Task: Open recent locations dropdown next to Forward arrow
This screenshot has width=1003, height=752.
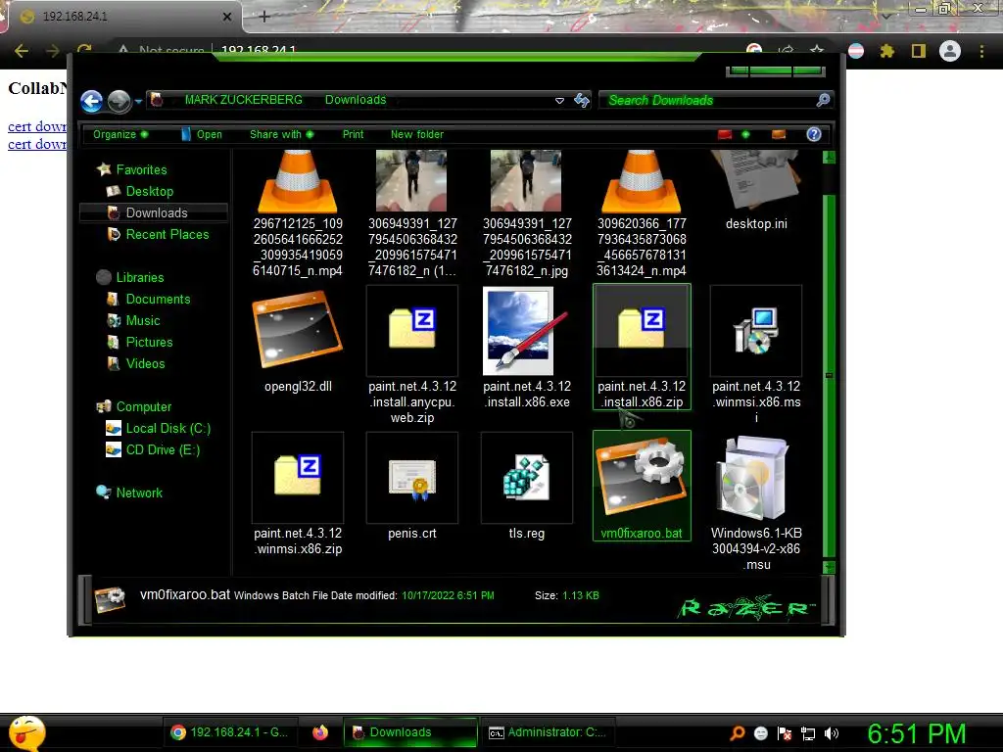Action: pyautogui.click(x=138, y=101)
